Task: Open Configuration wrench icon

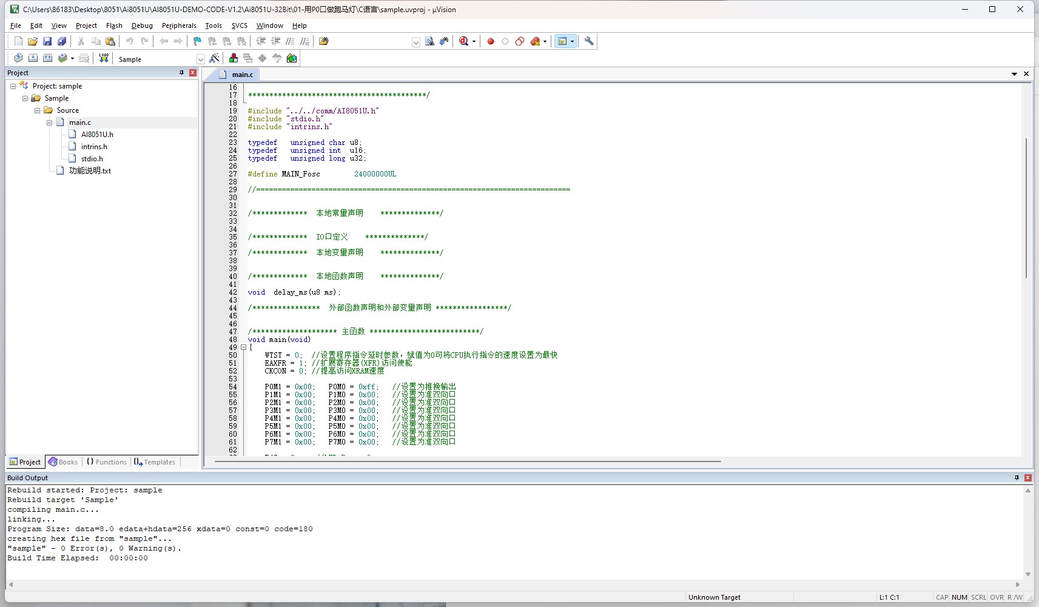Action: point(589,41)
